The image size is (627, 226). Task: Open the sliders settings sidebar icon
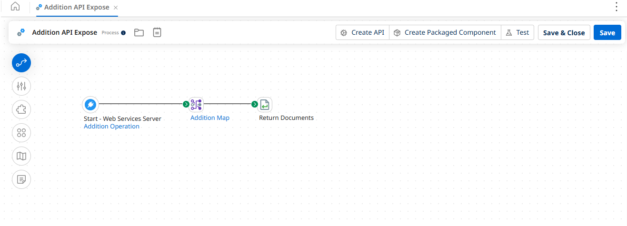21,86
